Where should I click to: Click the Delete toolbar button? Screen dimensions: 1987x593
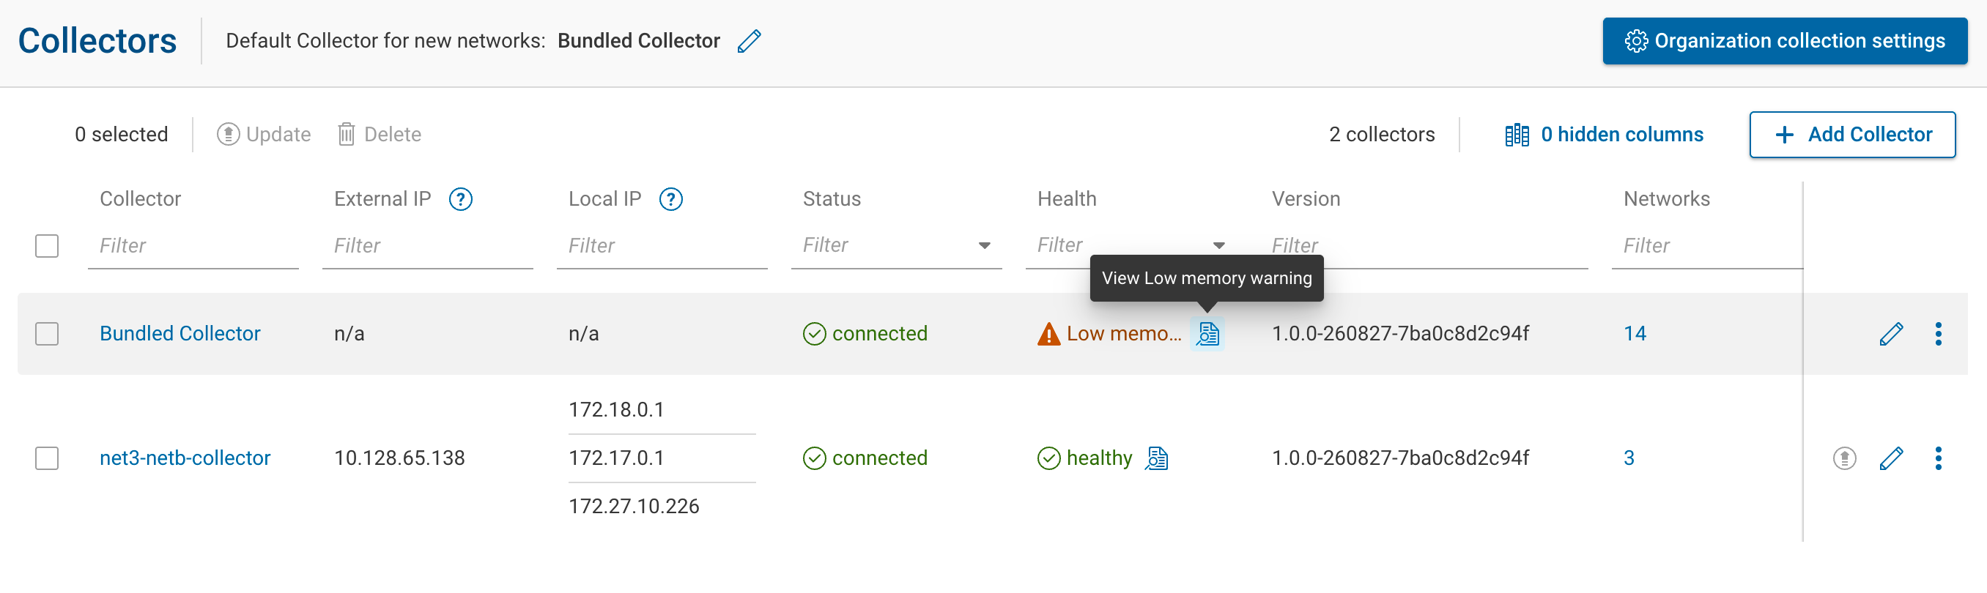point(380,135)
